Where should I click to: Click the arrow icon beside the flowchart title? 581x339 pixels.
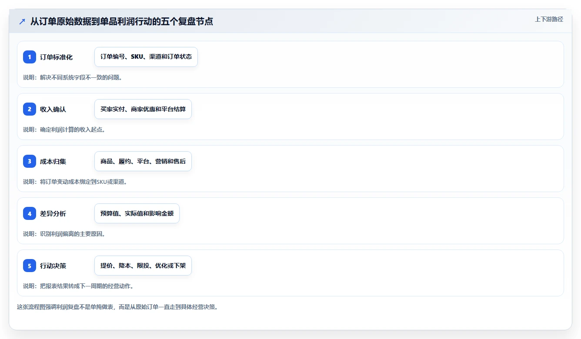22,21
